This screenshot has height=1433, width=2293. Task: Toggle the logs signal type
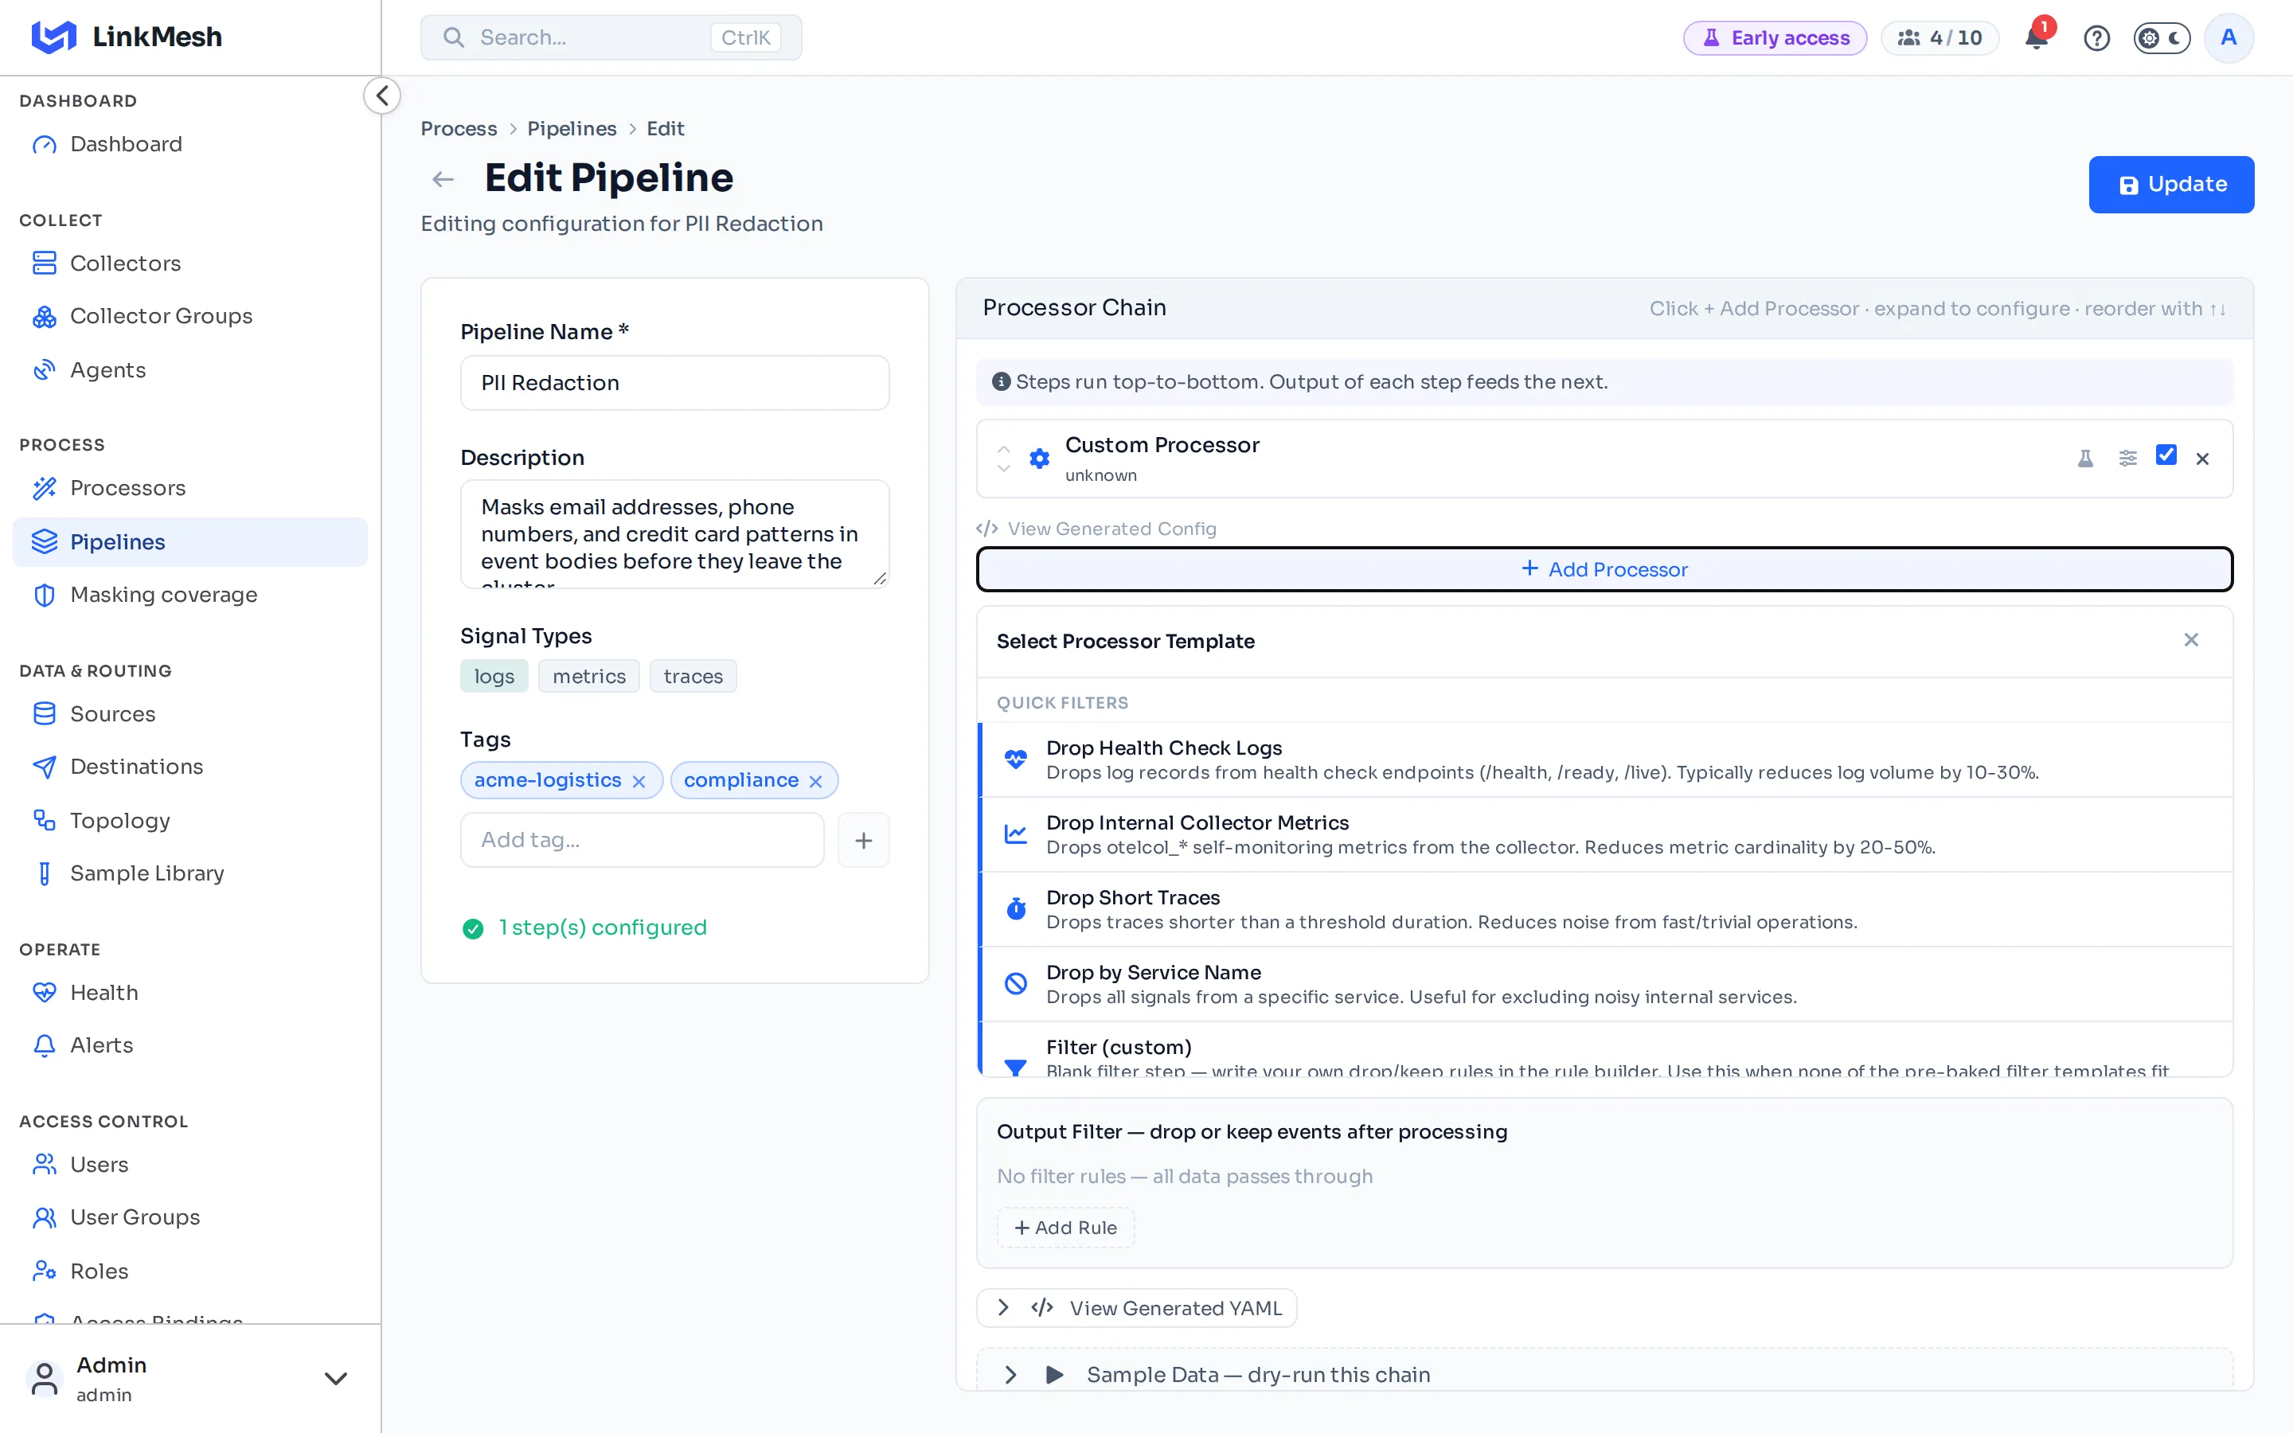pyautogui.click(x=494, y=676)
